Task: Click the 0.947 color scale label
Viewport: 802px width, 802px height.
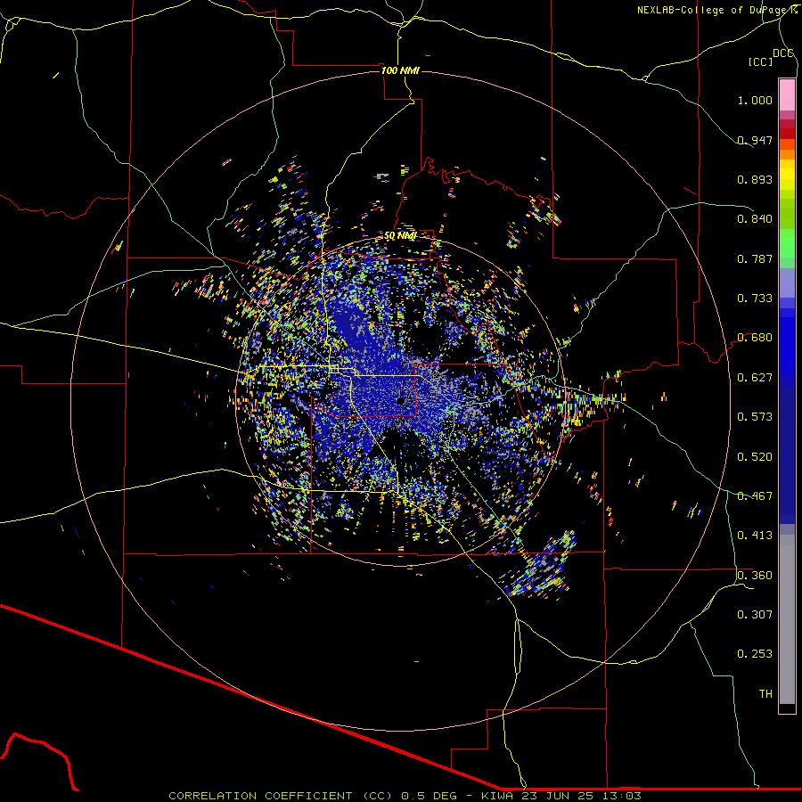Action: point(755,140)
